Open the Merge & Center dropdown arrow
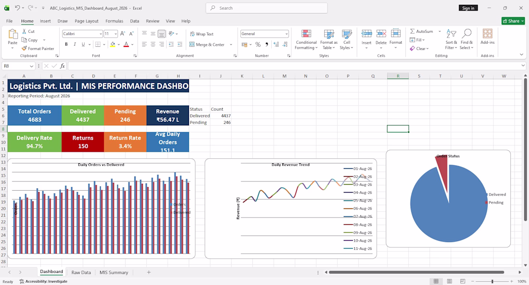Image resolution: width=529 pixels, height=285 pixels. [x=231, y=44]
